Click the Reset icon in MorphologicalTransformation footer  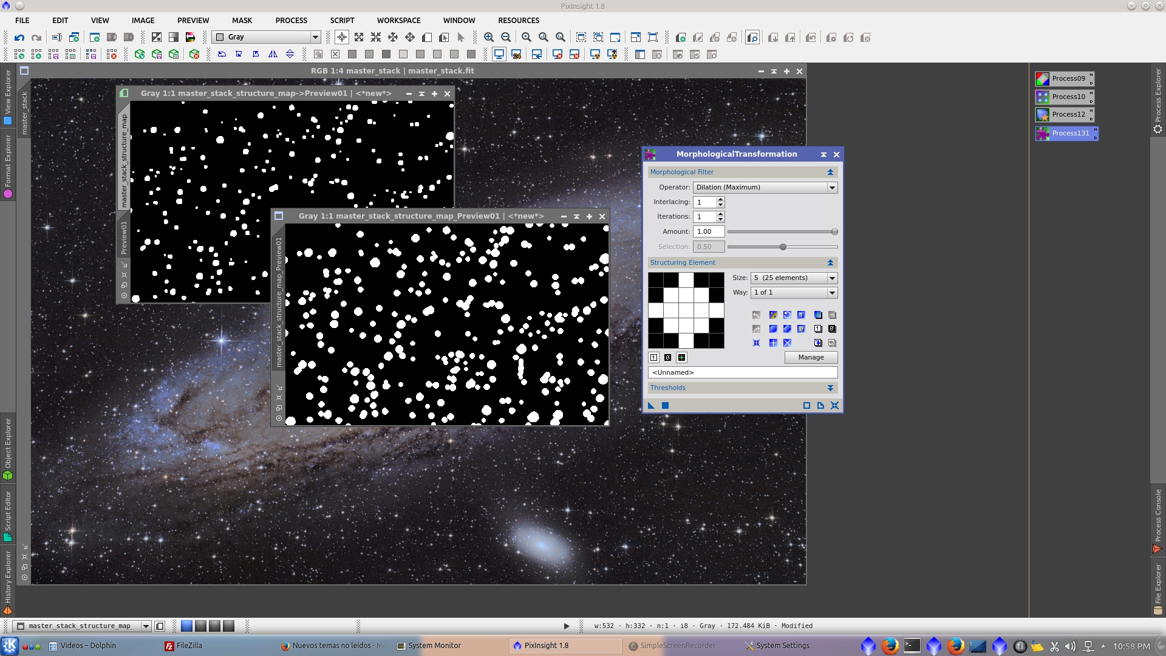coord(834,406)
